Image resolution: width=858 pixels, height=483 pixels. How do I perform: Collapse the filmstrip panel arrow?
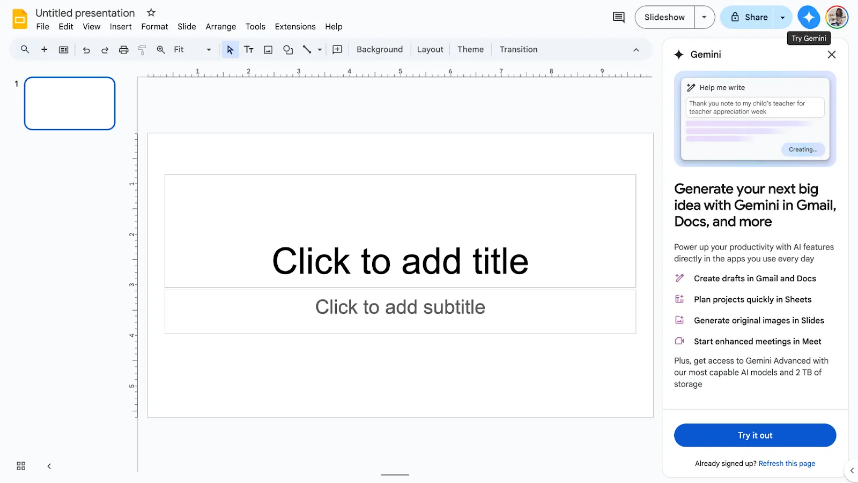(x=49, y=466)
